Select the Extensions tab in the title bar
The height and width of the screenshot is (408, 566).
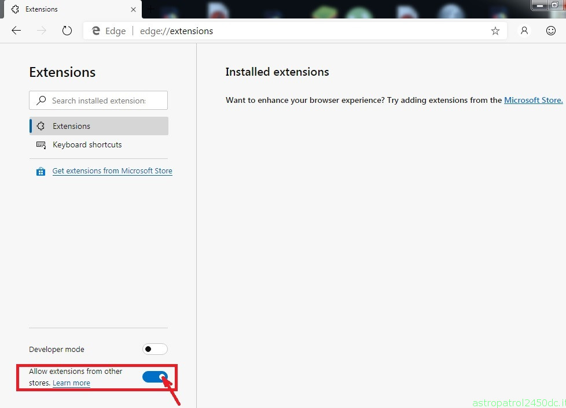(x=72, y=9)
